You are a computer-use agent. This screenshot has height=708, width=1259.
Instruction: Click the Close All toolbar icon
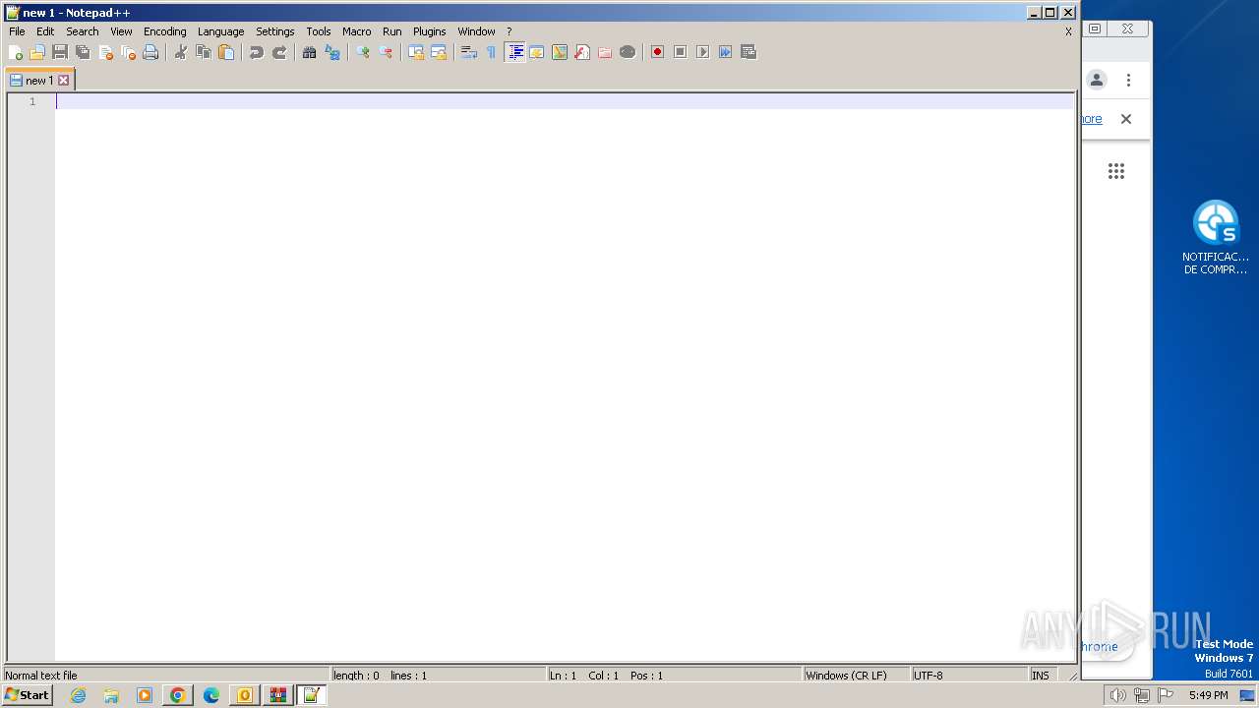tap(128, 52)
